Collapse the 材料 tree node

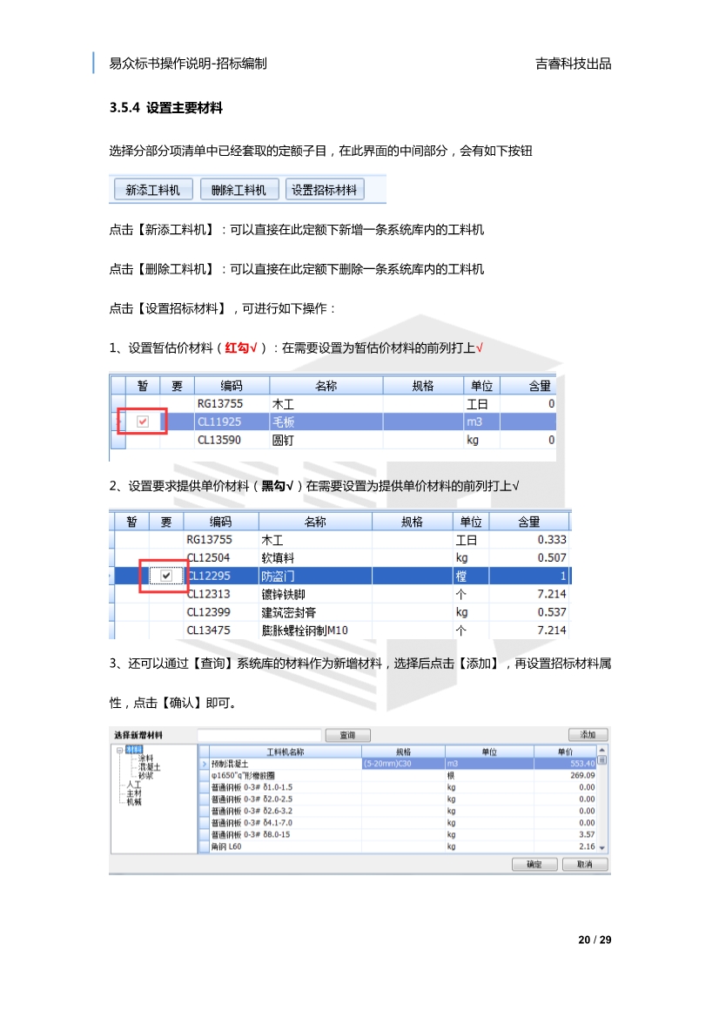tap(119, 750)
